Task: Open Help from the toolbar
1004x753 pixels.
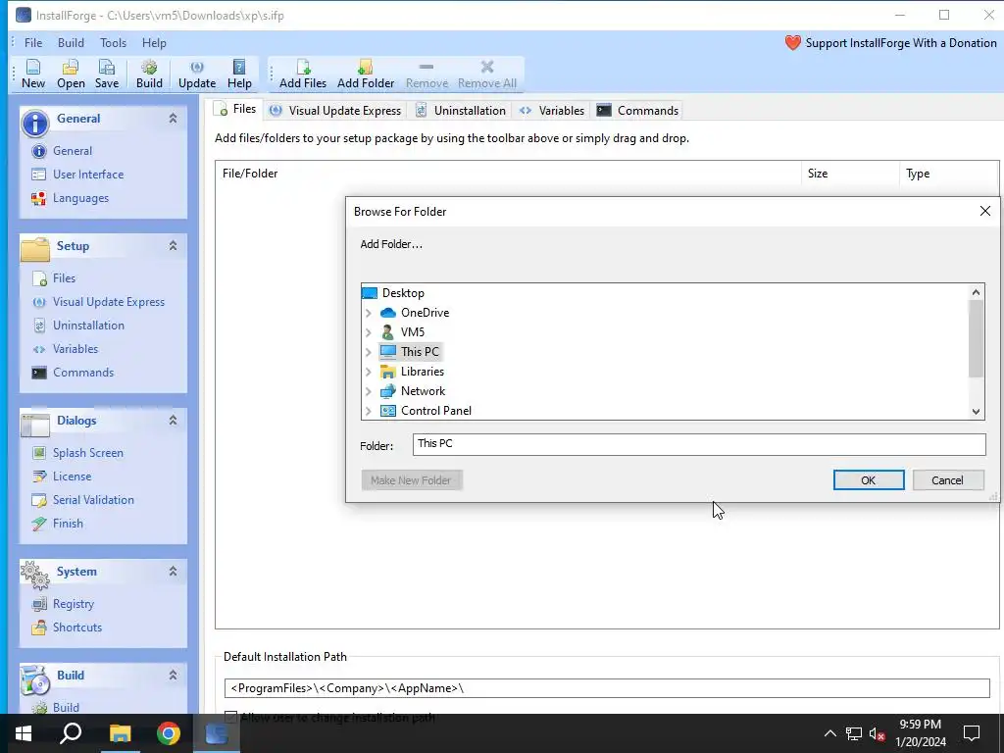Action: (x=239, y=74)
